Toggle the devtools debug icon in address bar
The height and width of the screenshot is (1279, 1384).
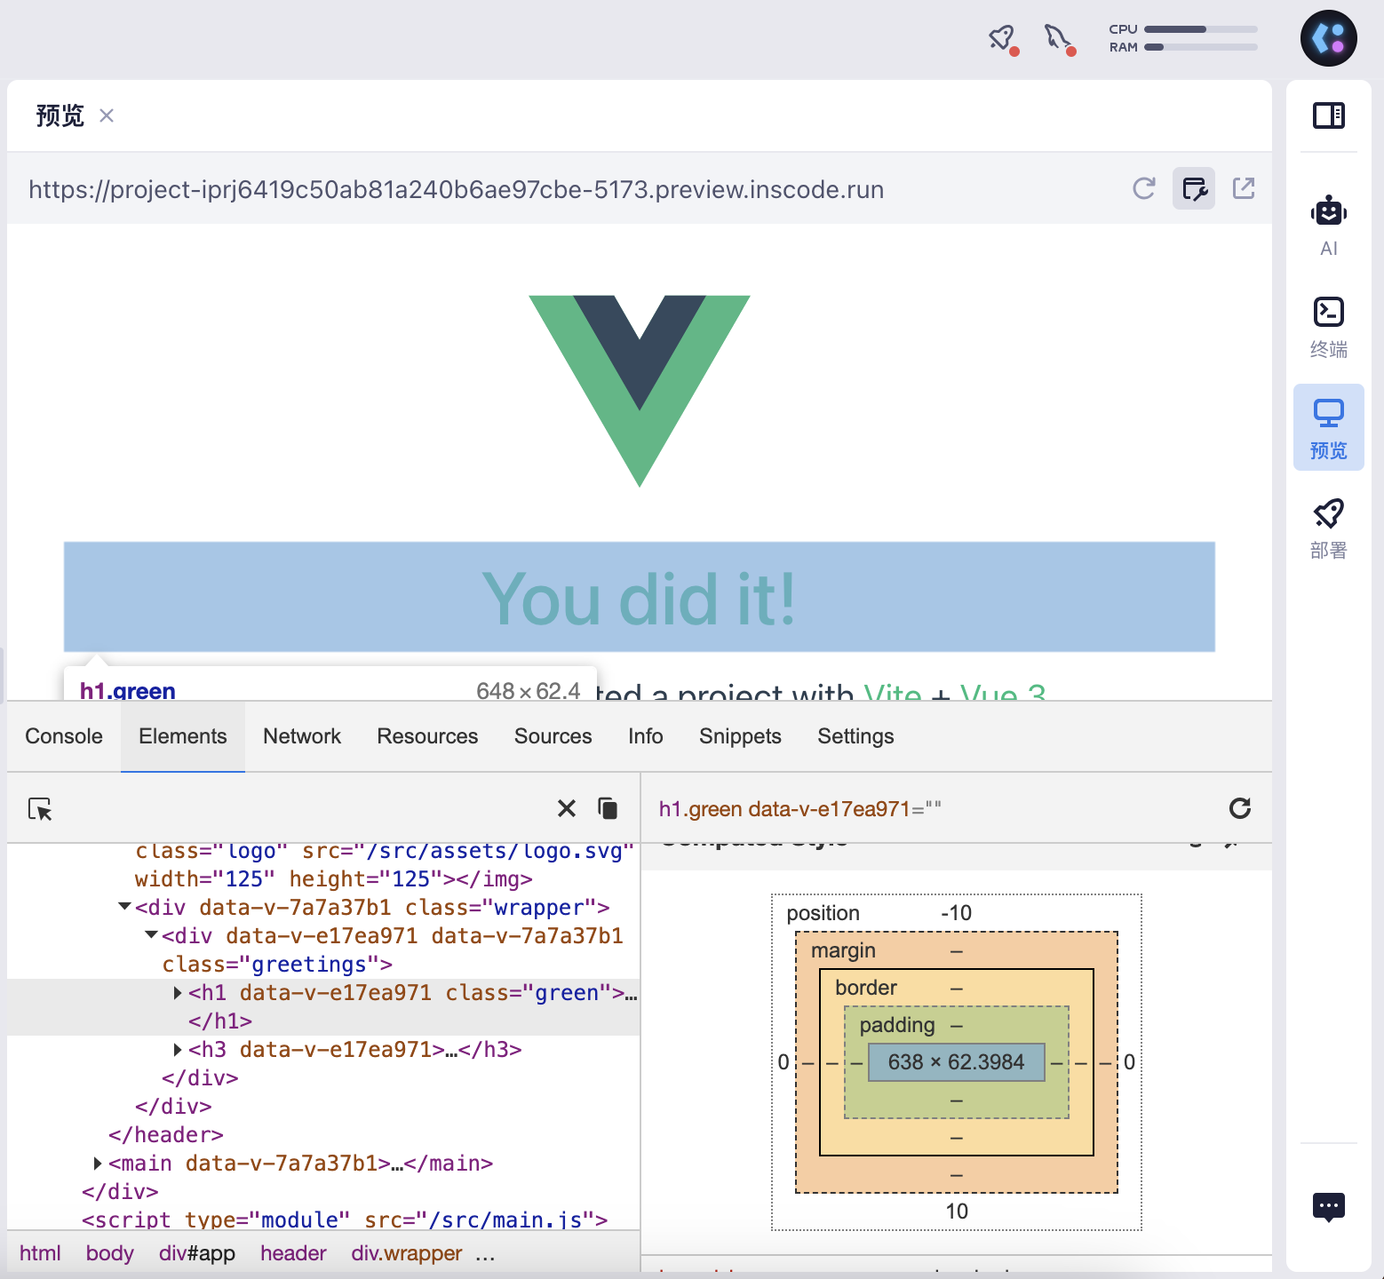[x=1194, y=188]
